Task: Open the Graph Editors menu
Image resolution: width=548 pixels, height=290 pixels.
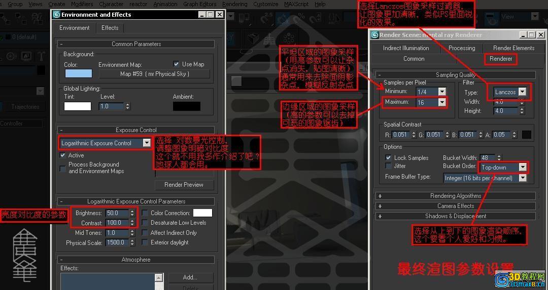Action: (199, 4)
